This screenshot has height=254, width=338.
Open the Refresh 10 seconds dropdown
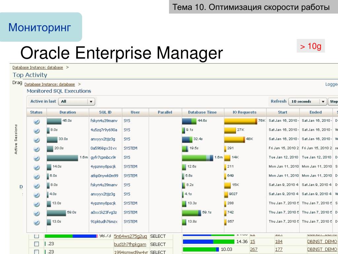pyautogui.click(x=308, y=102)
